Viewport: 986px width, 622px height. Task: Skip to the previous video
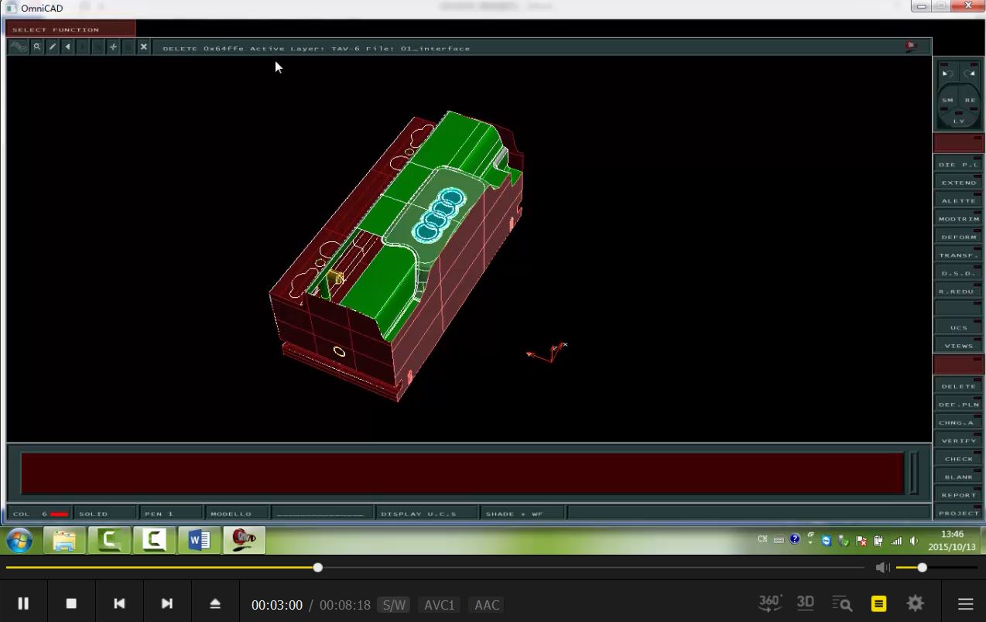[119, 603]
